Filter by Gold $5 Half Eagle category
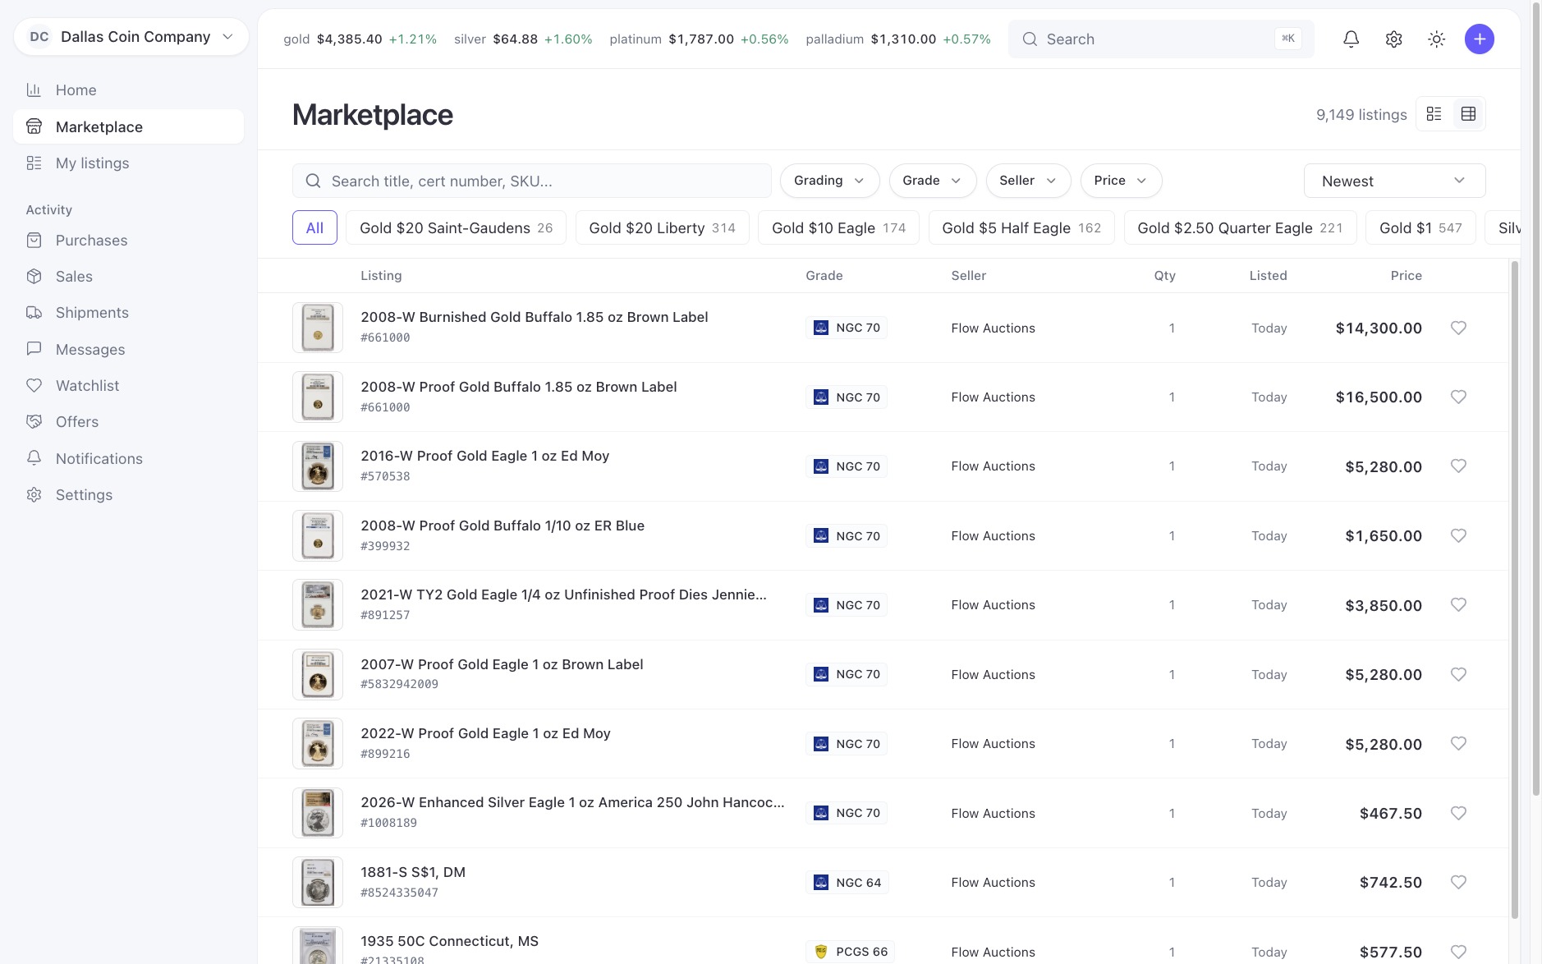Viewport: 1542px width, 964px height. coord(1021,228)
